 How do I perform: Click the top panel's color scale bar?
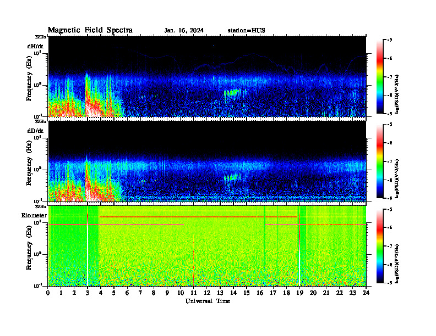380,77
